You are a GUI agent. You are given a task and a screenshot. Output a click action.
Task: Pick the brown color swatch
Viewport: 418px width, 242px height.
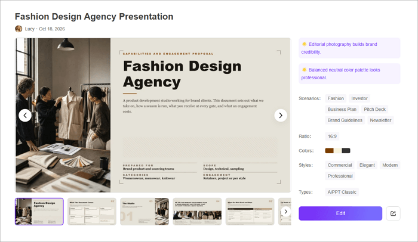329,151
